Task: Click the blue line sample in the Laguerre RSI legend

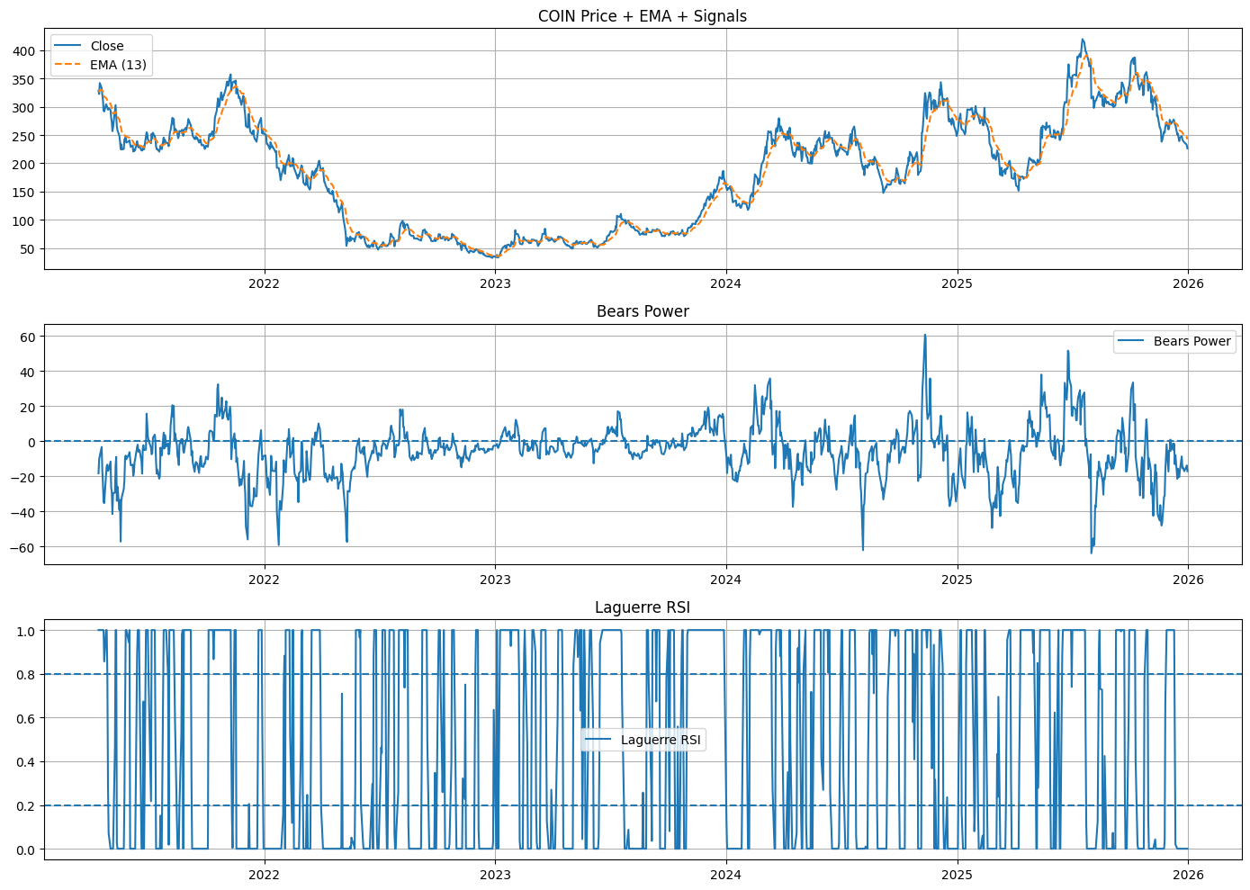Action: 598,740
